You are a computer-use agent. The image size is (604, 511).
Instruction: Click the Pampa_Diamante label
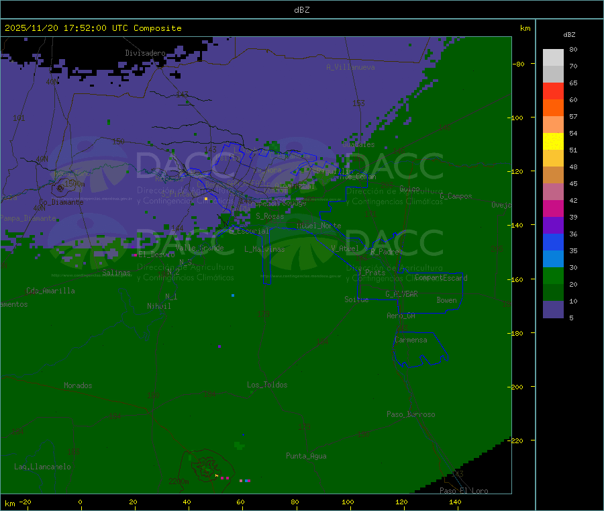click(x=28, y=218)
